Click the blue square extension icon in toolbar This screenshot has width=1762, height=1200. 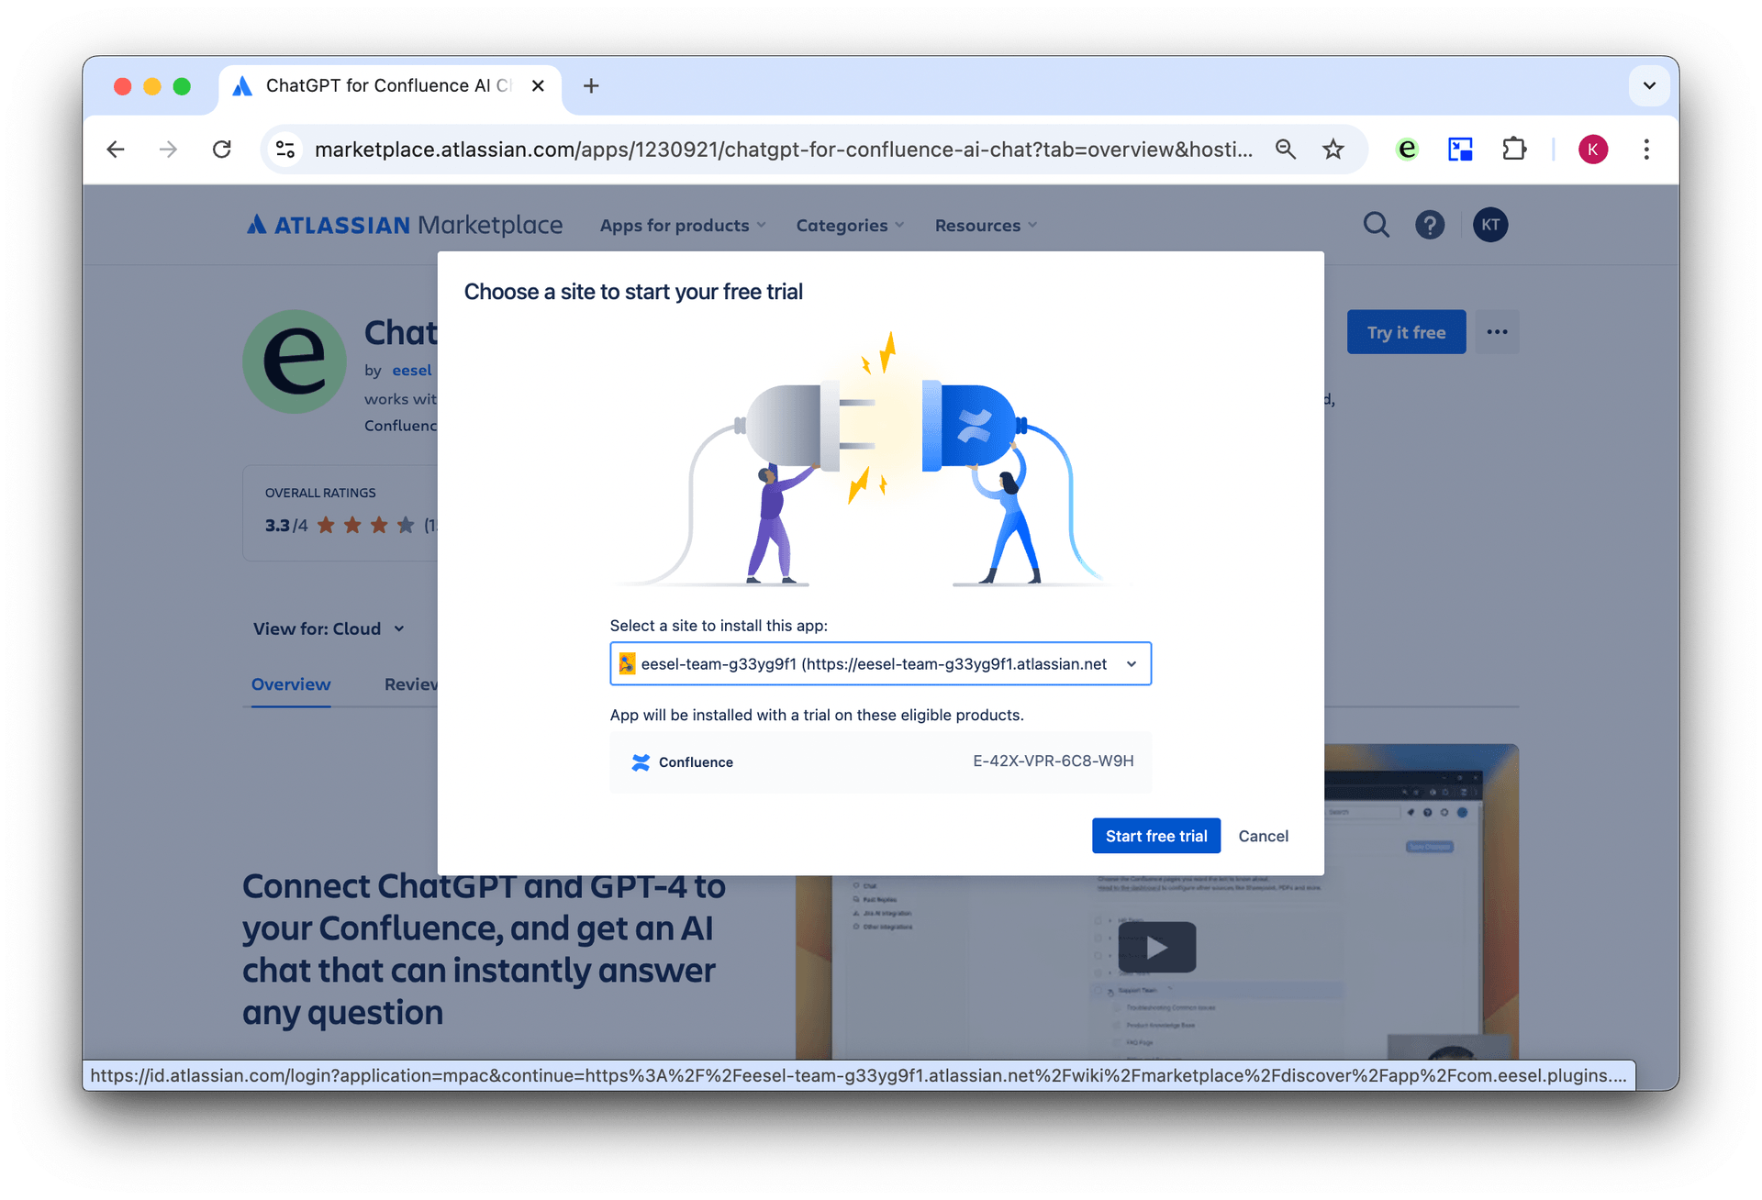pyautogui.click(x=1460, y=150)
